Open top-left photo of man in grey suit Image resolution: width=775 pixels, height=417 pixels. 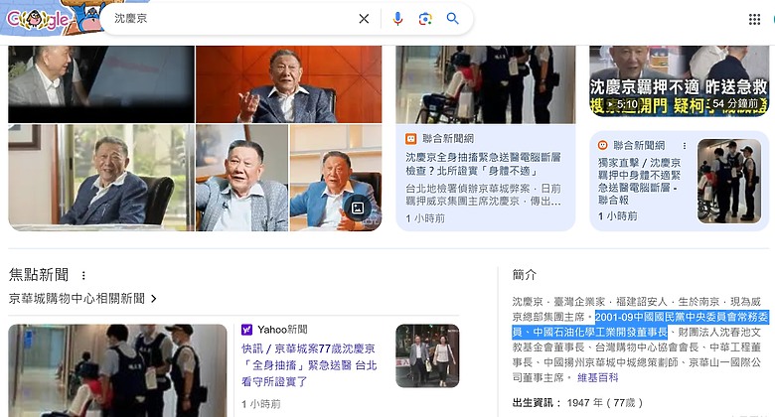[x=101, y=84]
